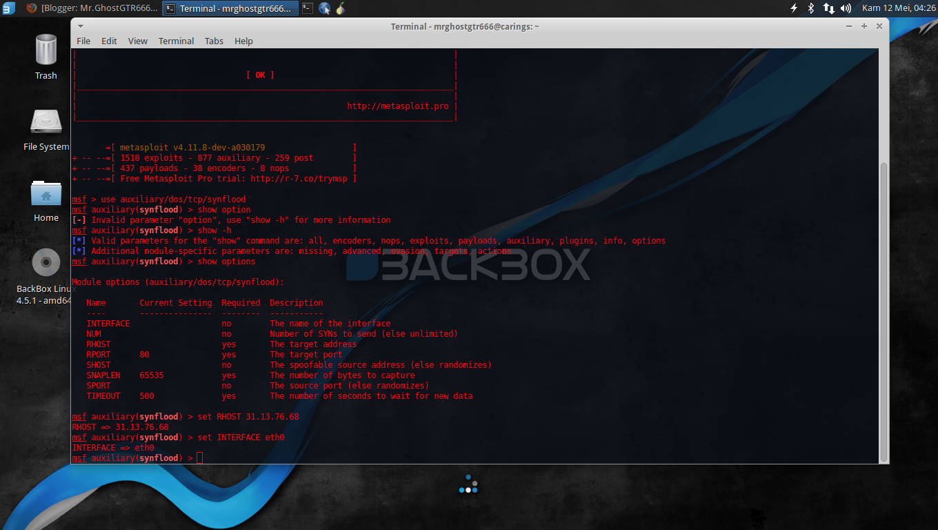The width and height of the screenshot is (938, 530).
Task: Click the "RHOST => 31.13.76.68" output line
Action: (x=121, y=427)
